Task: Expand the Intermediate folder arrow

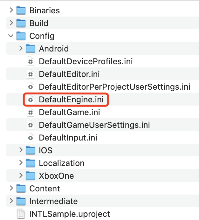Action: [x=11, y=201]
